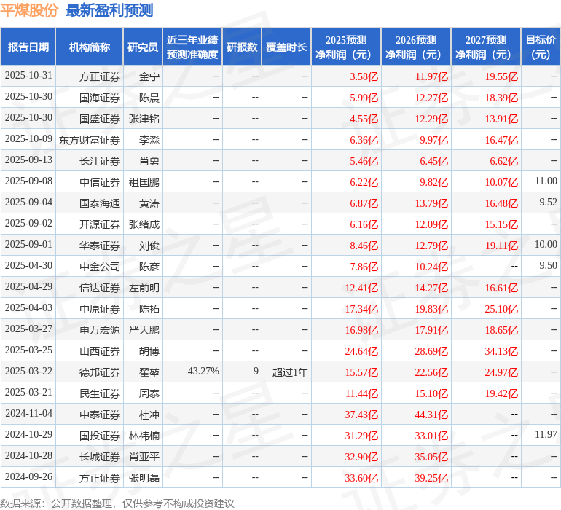Click analyst name 林祎楠

coord(144,436)
